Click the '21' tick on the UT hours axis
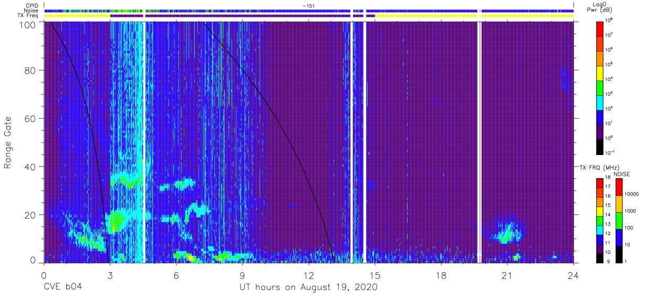The width and height of the screenshot is (645, 298). (507, 275)
